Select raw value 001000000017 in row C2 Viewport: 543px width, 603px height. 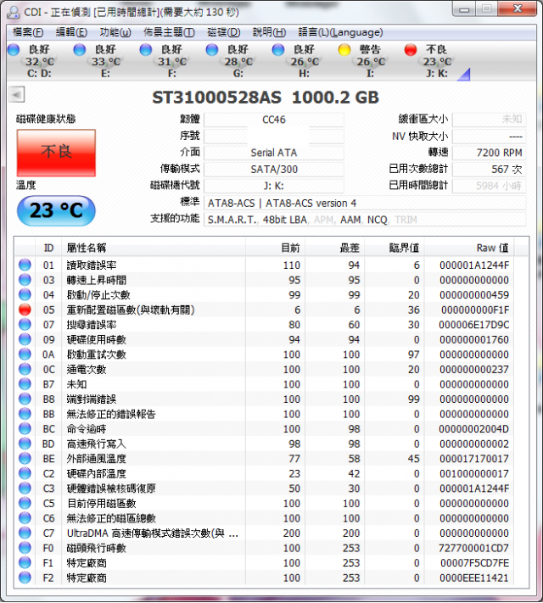coord(474,474)
